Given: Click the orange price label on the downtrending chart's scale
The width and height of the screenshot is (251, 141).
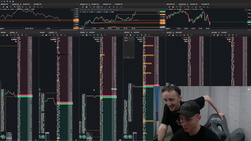Looking at the screenshot, I should pos(76,20).
